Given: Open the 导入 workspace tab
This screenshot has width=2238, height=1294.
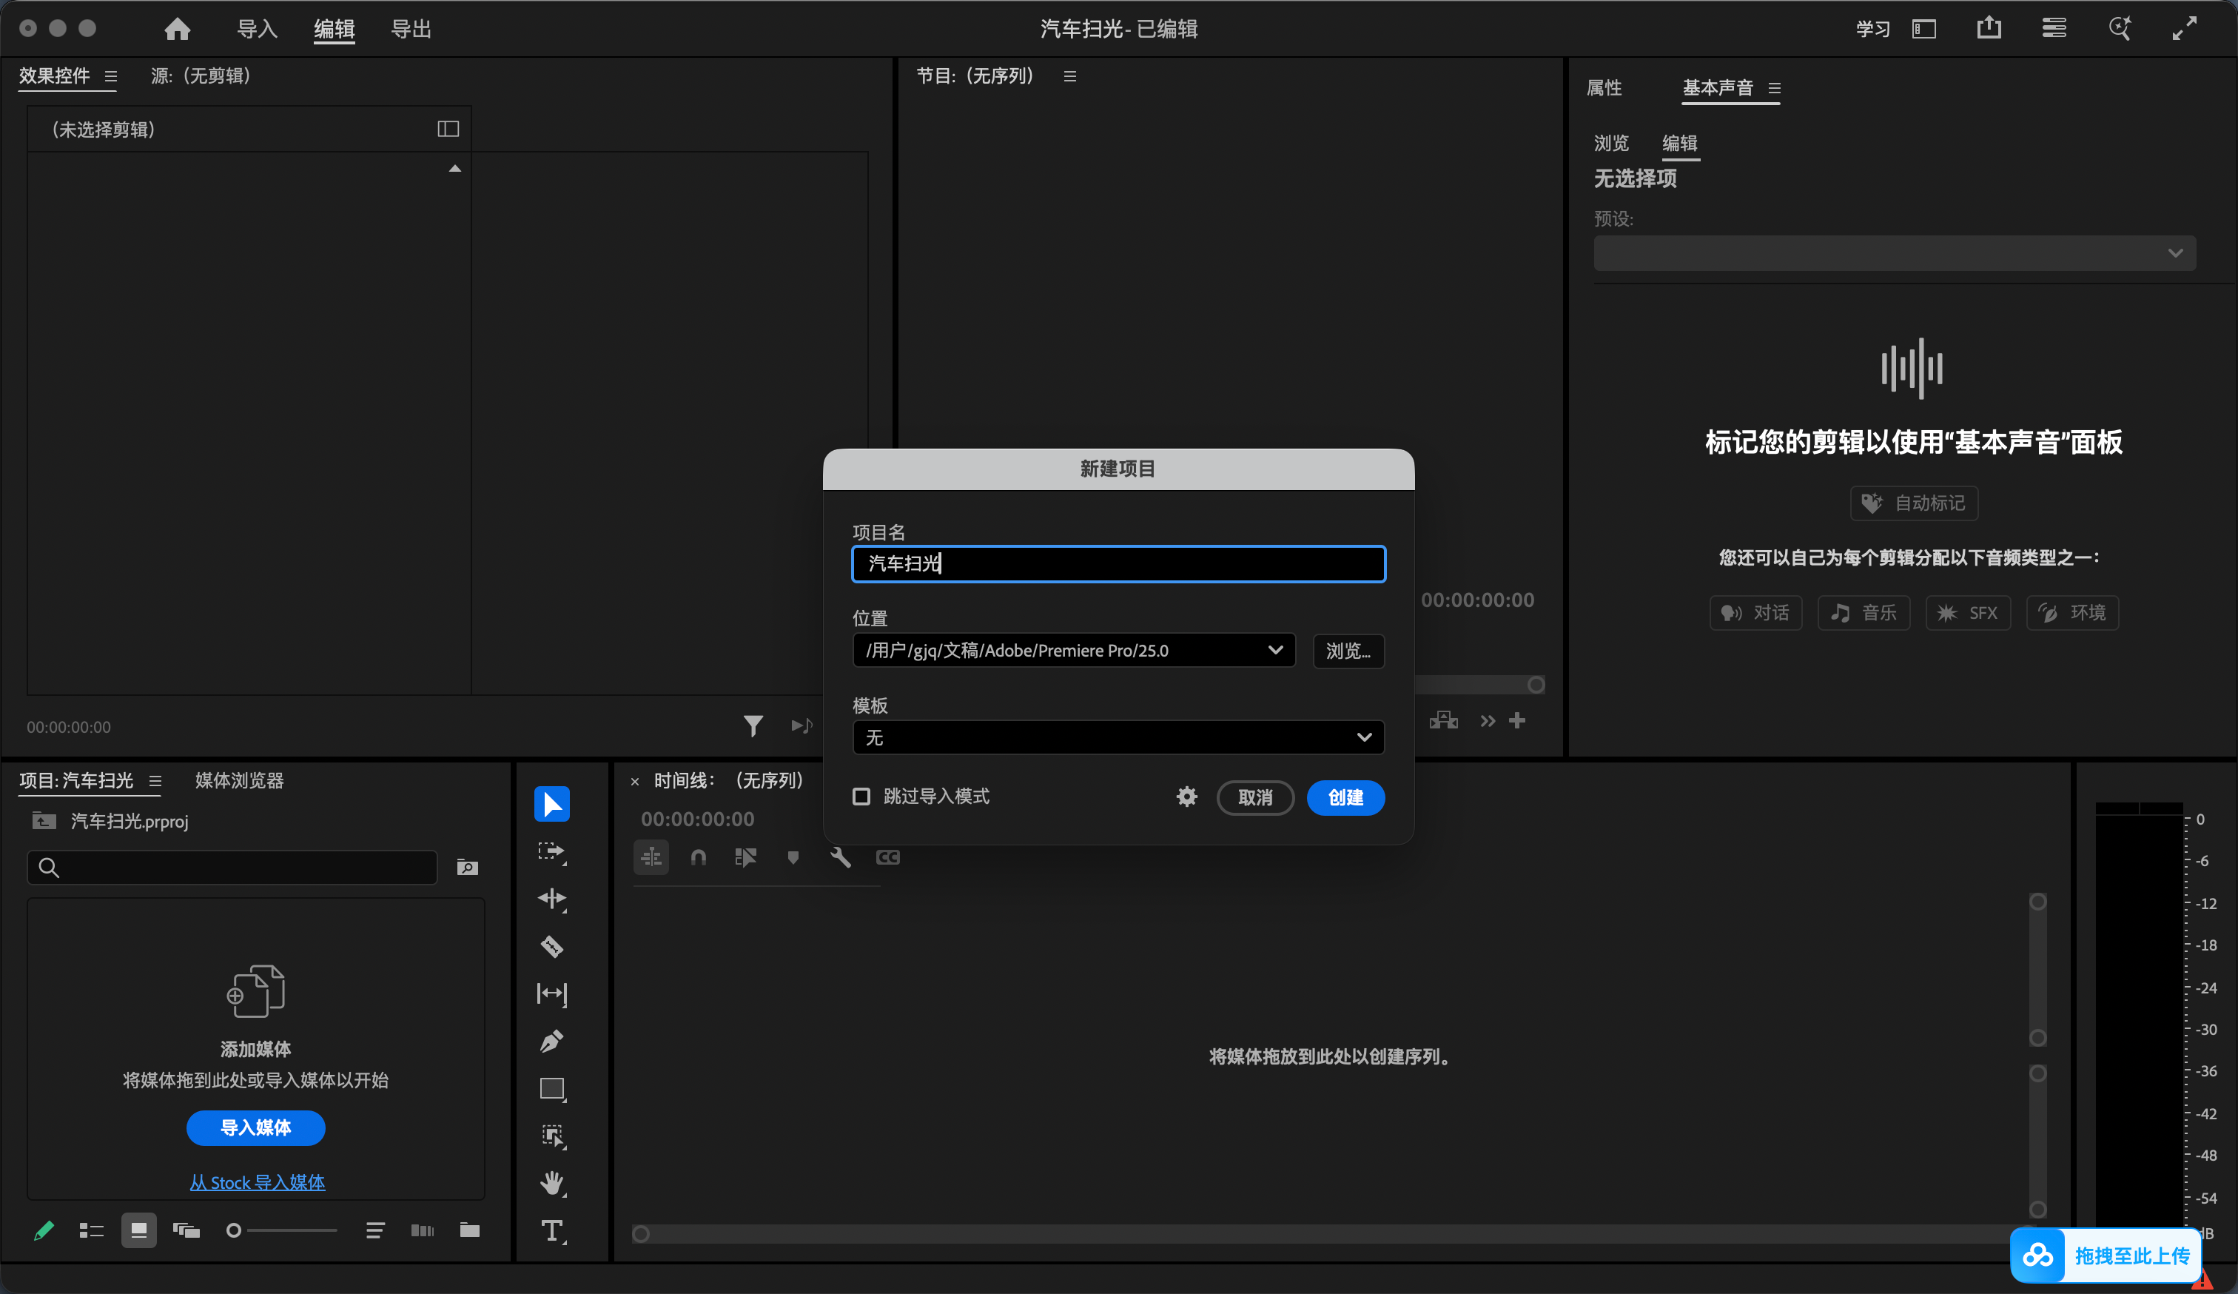Looking at the screenshot, I should 257,30.
